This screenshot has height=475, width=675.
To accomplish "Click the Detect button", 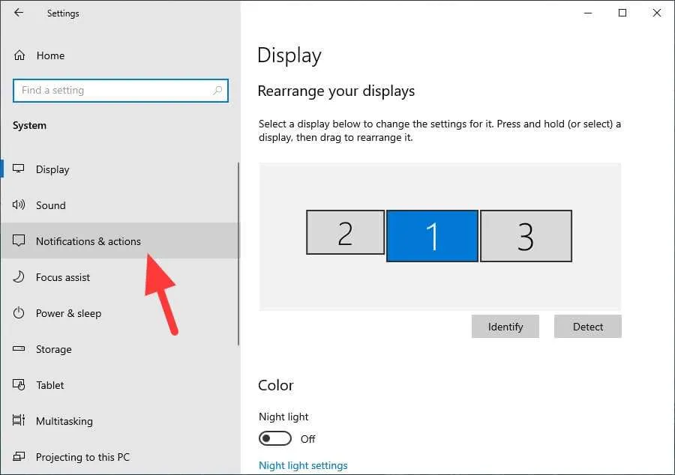I will 587,326.
